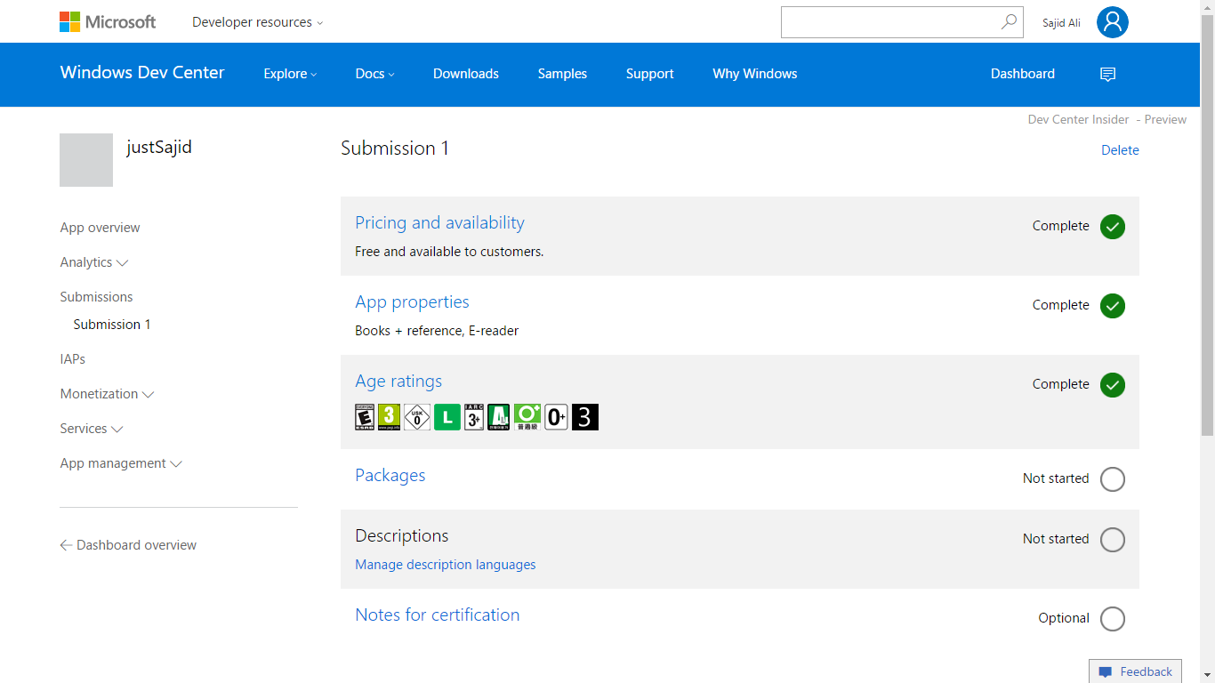Click the 'Descriptions' section heading

402,536
